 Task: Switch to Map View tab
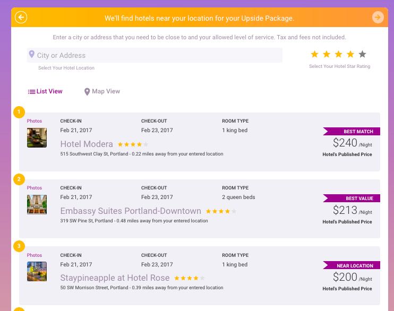[102, 91]
